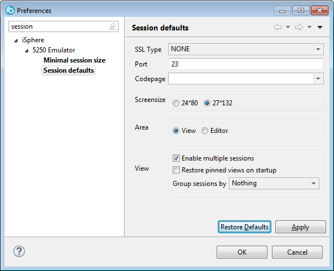The image size is (334, 271).
Task: Go back using the left arrow icon
Action: coord(278,27)
